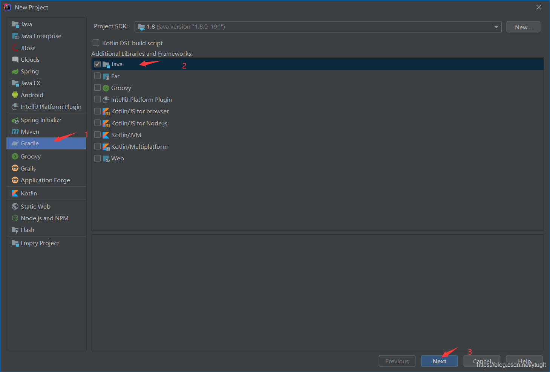Image resolution: width=550 pixels, height=372 pixels.
Task: Enable Kotlin DSL build script checkbox
Action: tap(96, 43)
